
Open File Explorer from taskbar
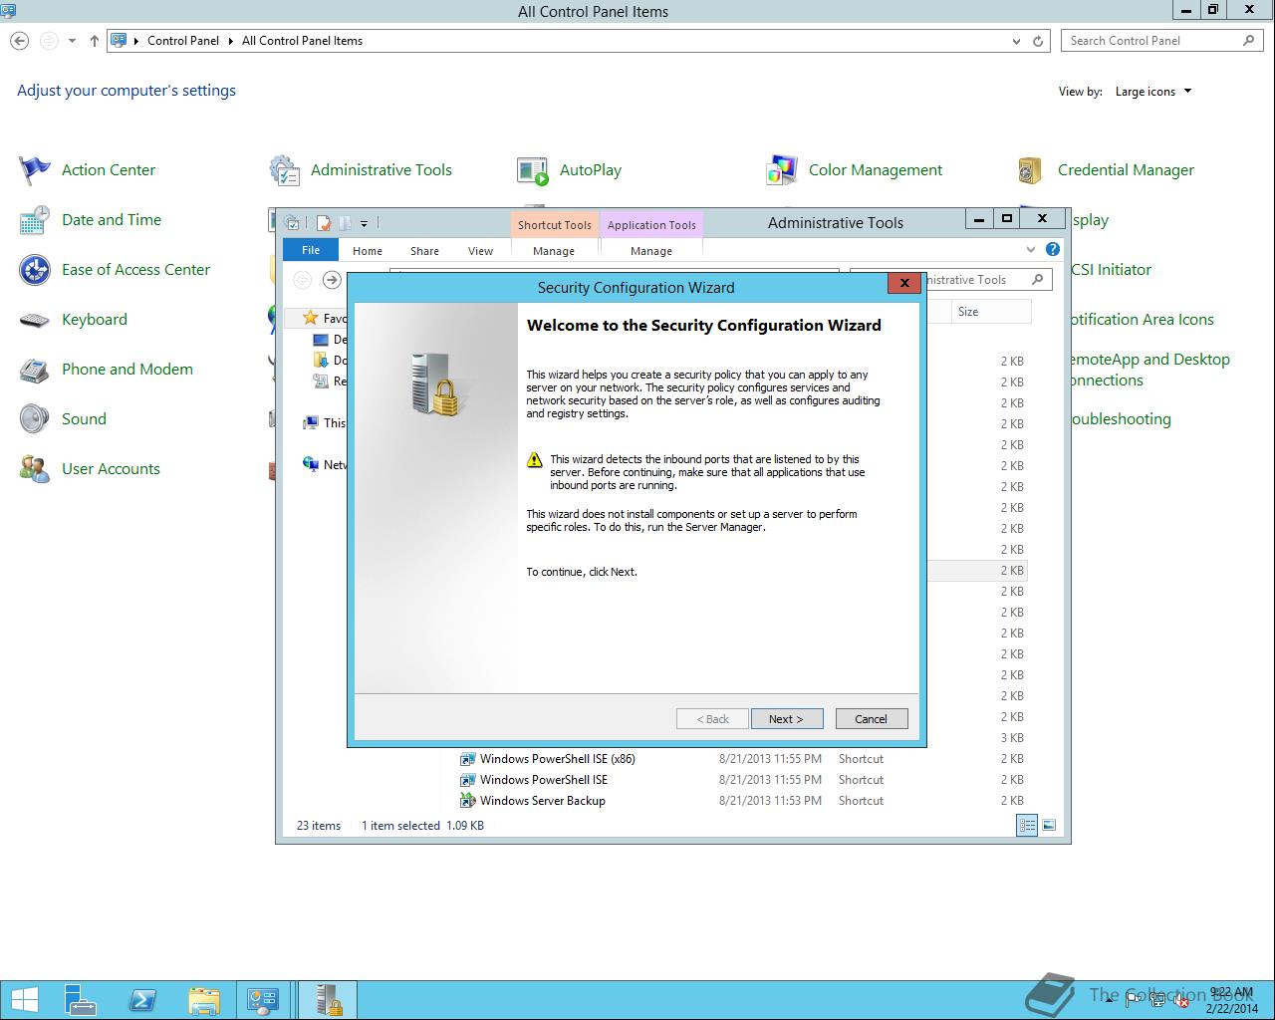(x=203, y=1000)
